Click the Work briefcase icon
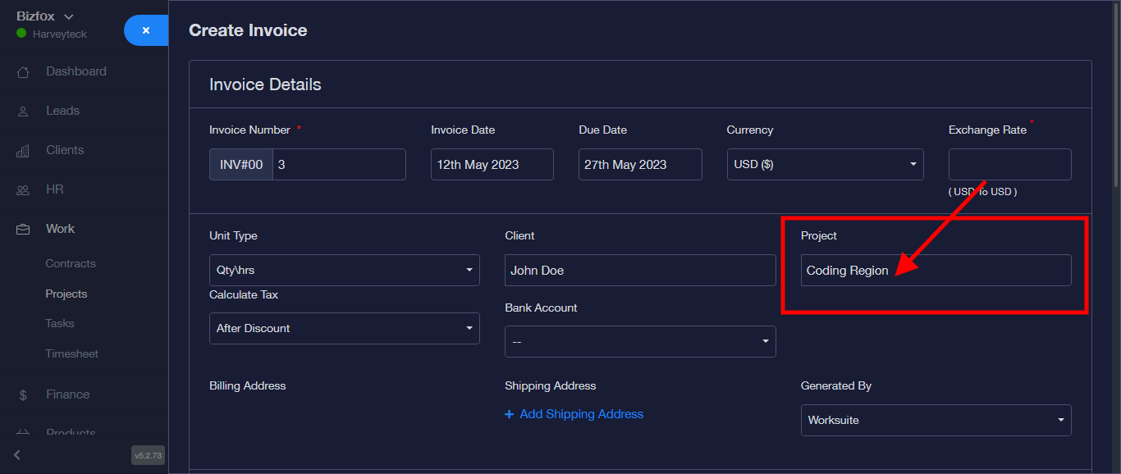This screenshot has height=474, width=1121. pyautogui.click(x=23, y=230)
